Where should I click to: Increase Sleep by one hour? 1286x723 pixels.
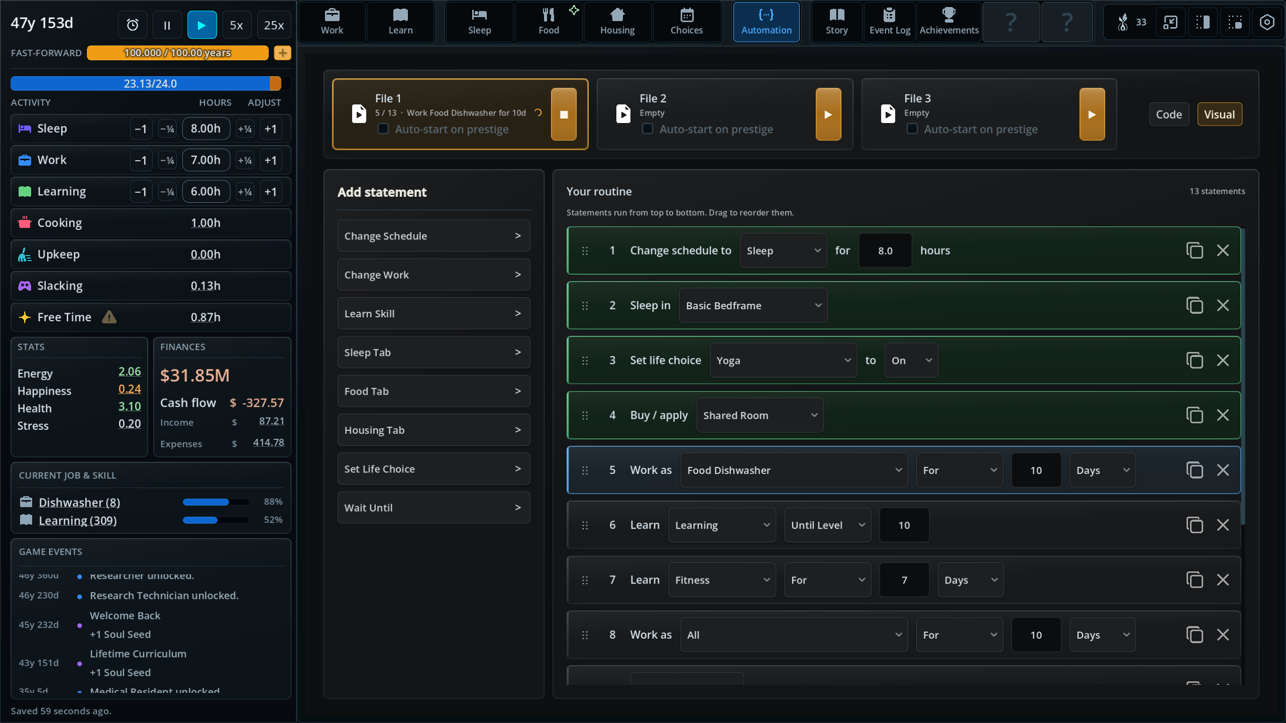tap(271, 129)
